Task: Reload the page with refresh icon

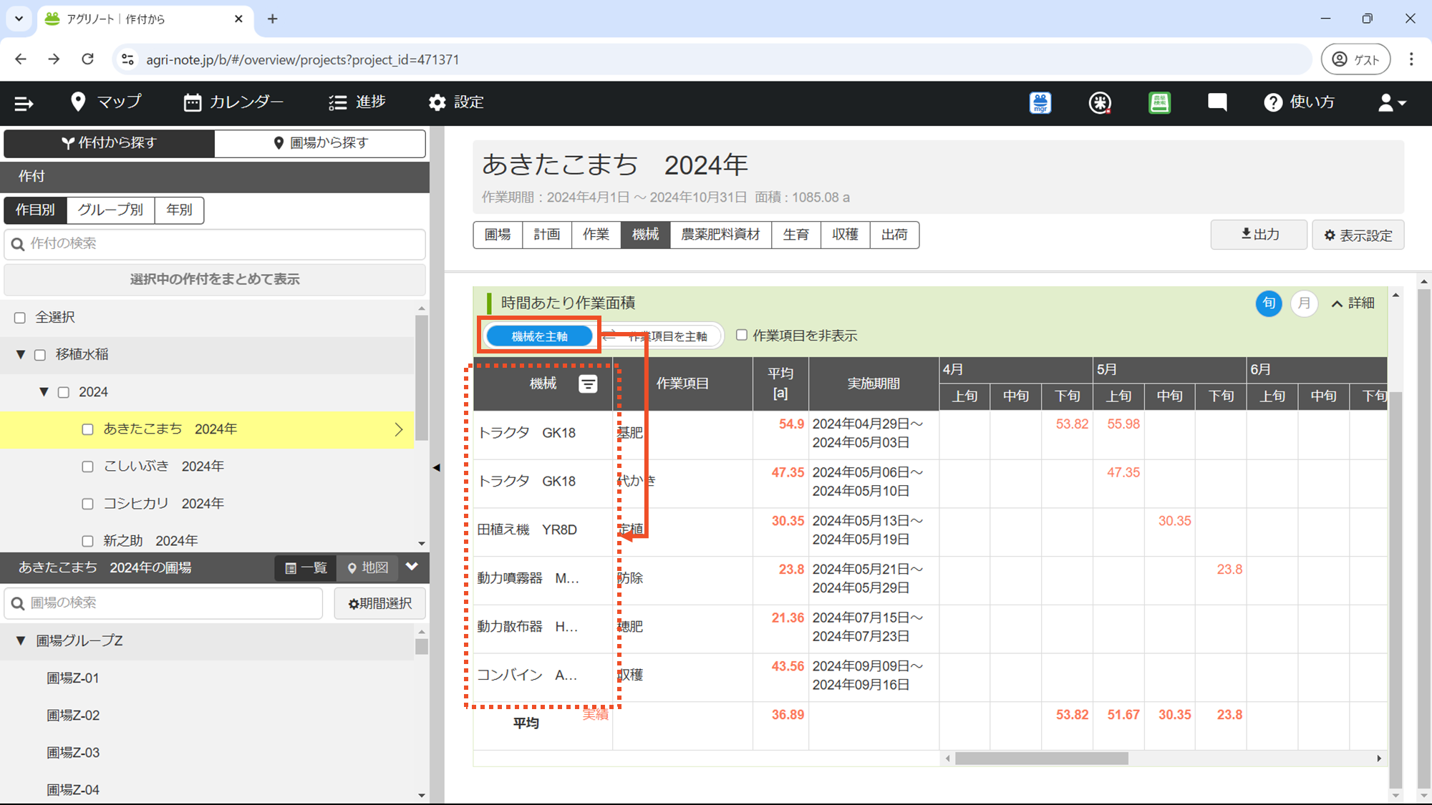Action: [x=87, y=59]
